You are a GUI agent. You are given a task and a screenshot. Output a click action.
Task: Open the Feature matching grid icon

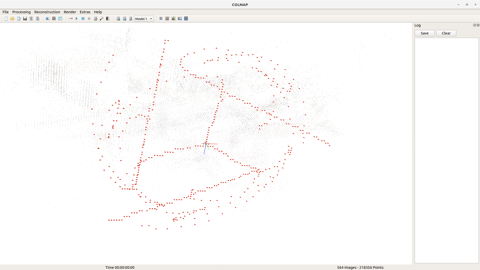(x=54, y=18)
